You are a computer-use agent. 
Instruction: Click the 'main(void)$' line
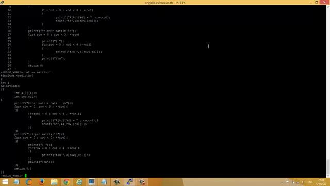(x=10, y=86)
